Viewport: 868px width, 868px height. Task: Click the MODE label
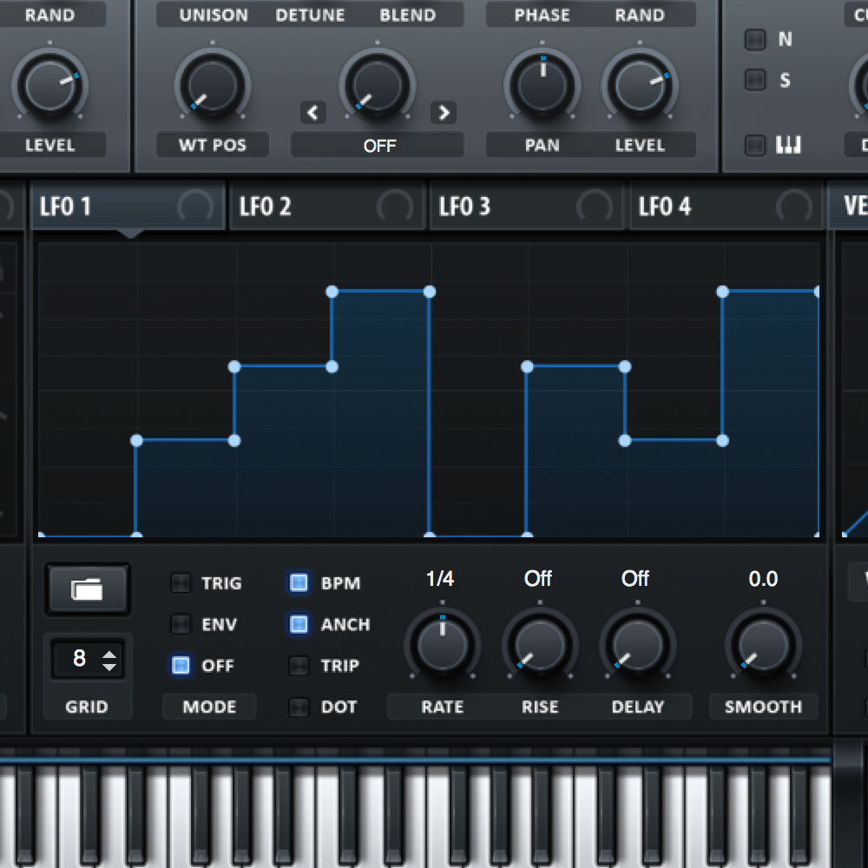coord(210,707)
